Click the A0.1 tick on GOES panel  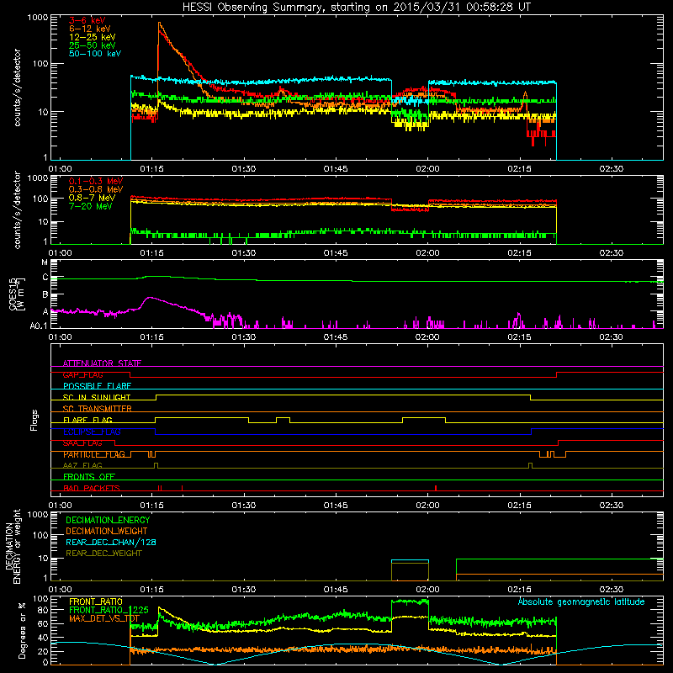point(39,326)
